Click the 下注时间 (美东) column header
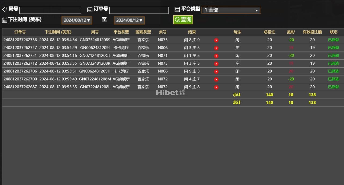The image size is (344, 185). (58, 32)
